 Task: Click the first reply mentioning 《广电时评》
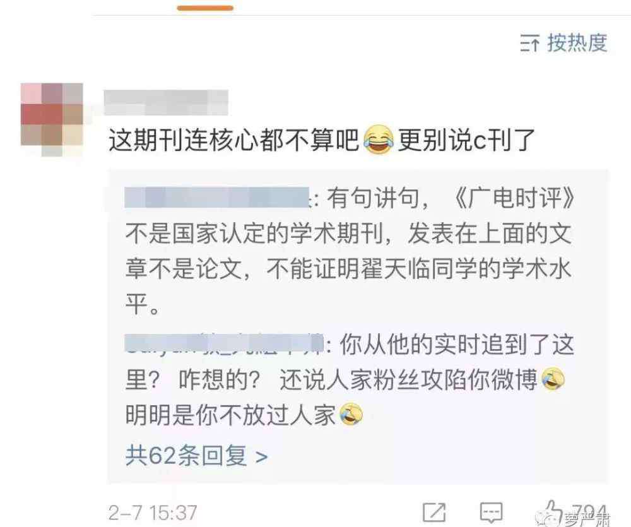(x=350, y=251)
